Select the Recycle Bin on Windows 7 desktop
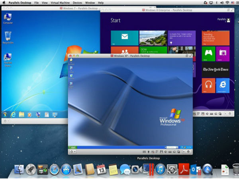The width and height of the screenshot is (239, 179). pos(8,37)
